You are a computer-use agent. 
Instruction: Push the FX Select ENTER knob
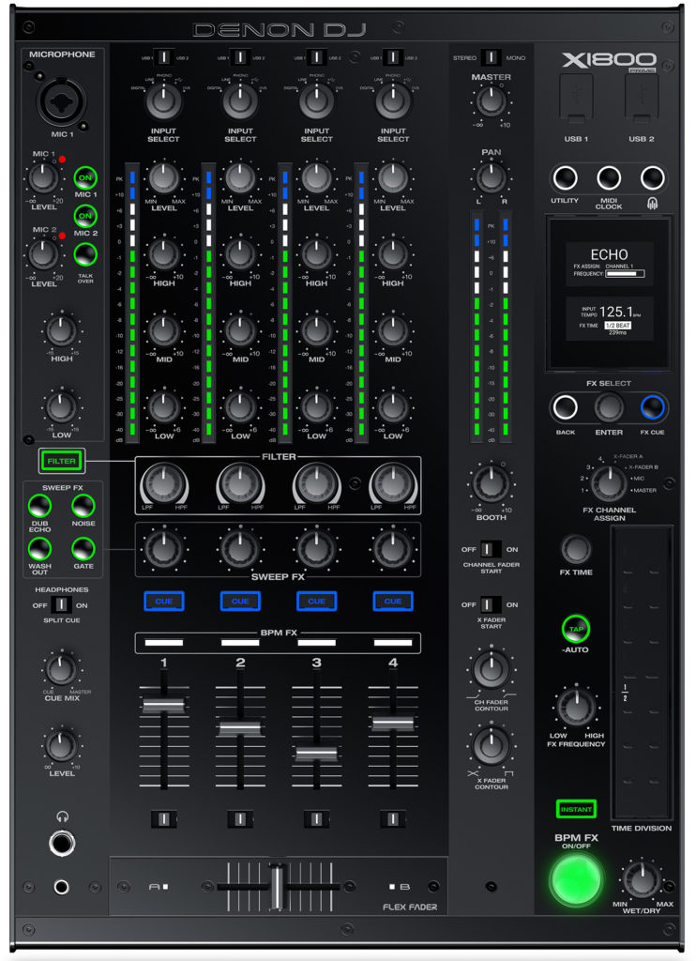(x=609, y=407)
